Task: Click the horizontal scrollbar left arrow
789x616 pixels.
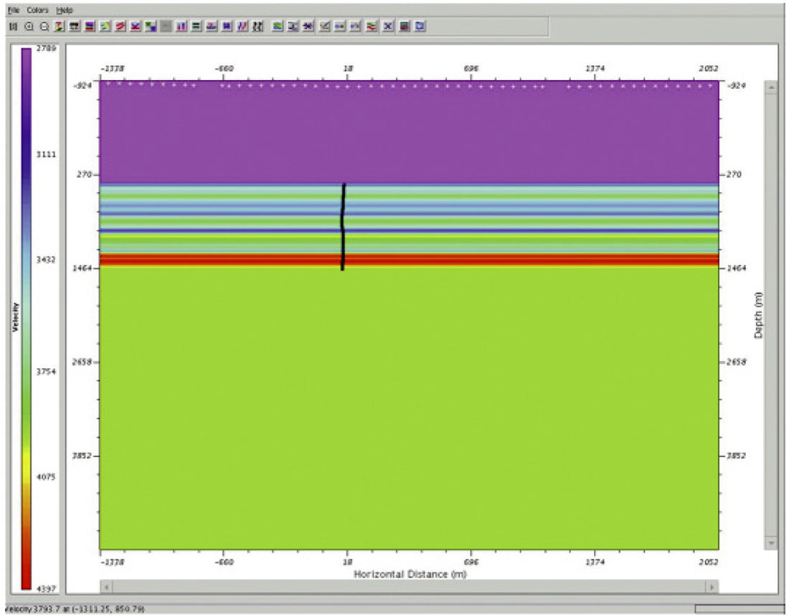Action: (x=106, y=587)
